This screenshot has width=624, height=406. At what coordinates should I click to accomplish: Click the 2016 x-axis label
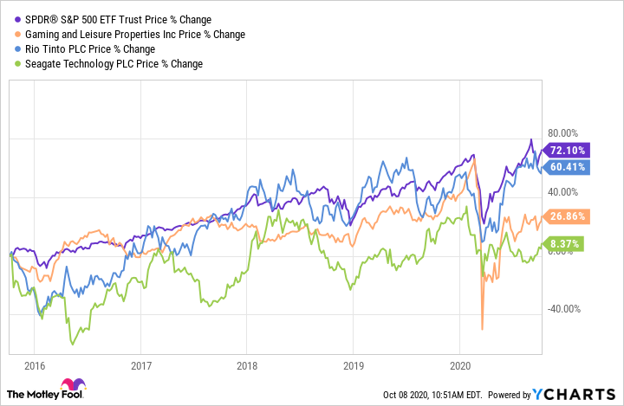[36, 364]
